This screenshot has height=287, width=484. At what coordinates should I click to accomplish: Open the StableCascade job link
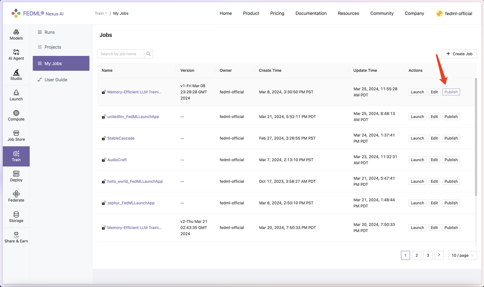coord(121,138)
